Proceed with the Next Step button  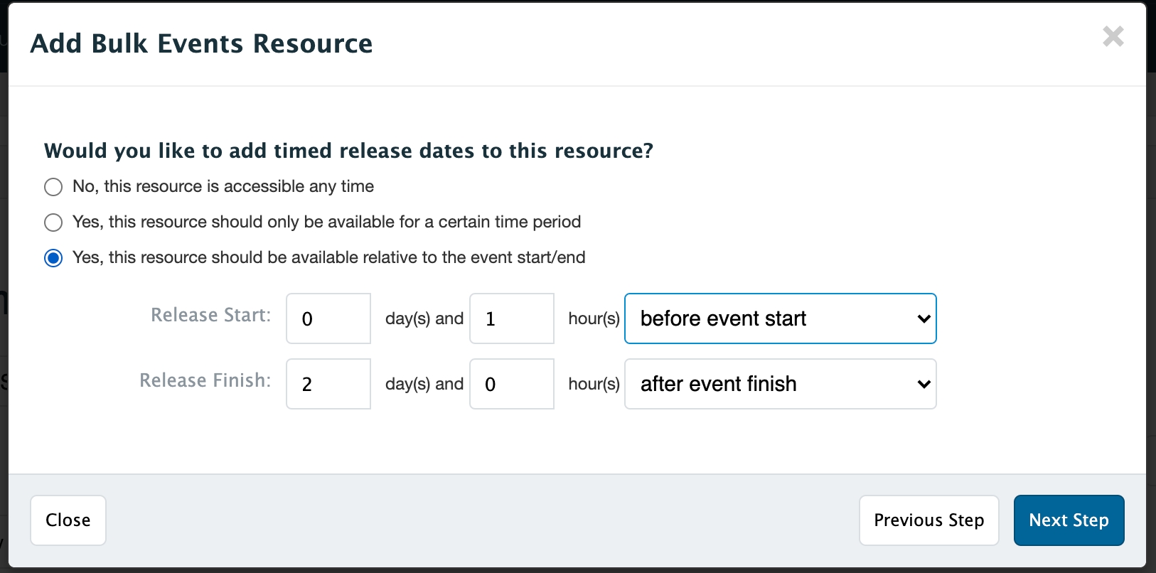[1069, 520]
